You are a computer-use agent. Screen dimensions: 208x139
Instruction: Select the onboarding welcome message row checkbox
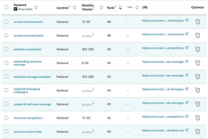6,63
